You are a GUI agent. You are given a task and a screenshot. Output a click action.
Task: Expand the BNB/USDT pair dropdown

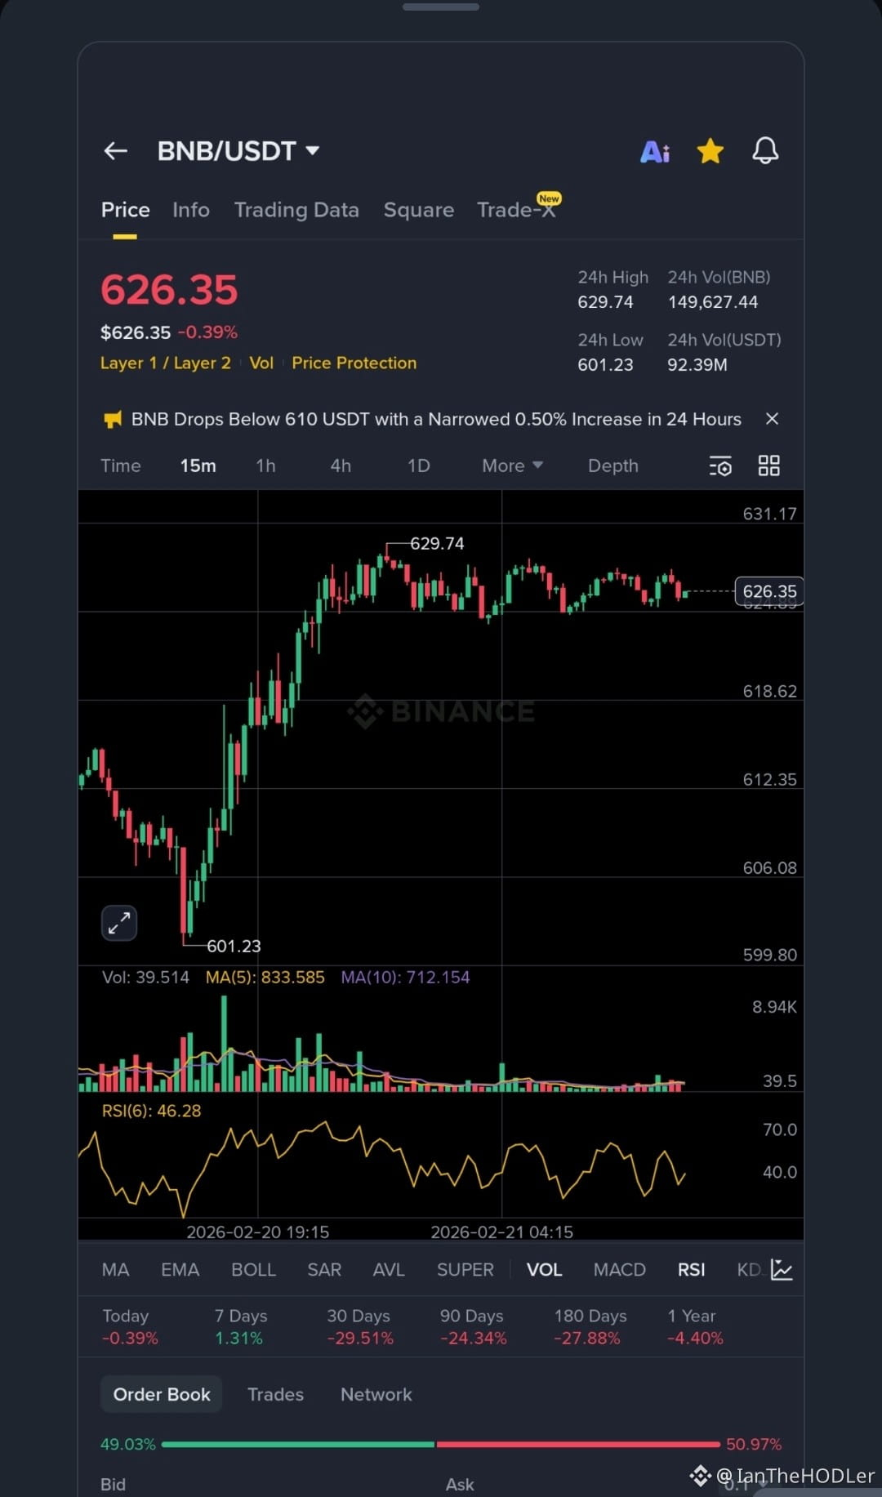[313, 150]
